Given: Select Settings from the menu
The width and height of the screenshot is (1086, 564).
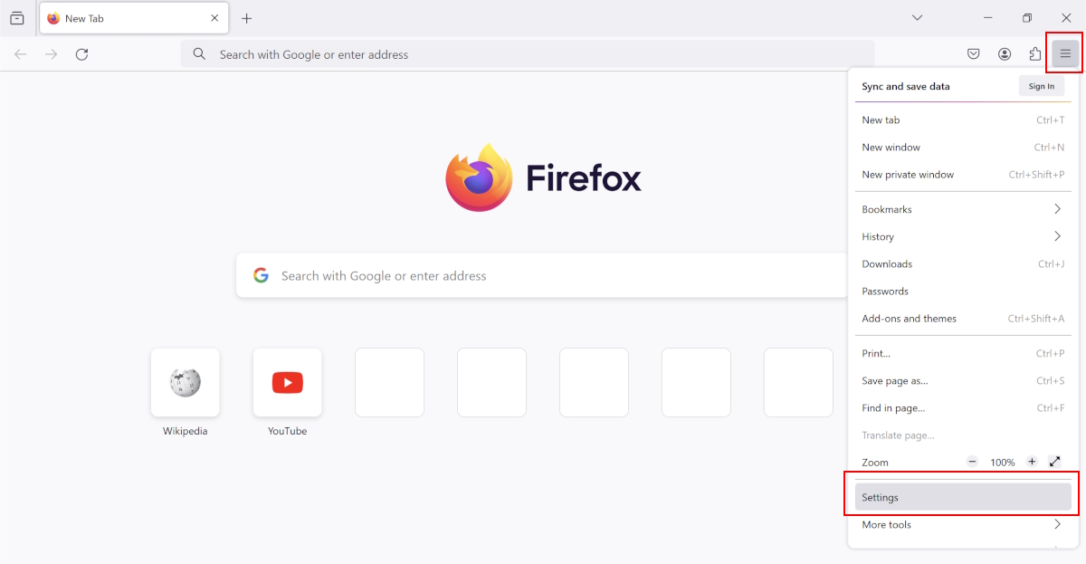Looking at the screenshot, I should (963, 497).
